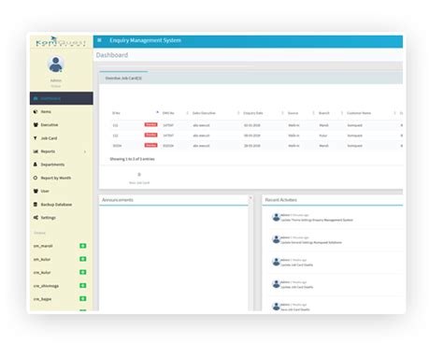Open the Departments page
Image resolution: width=443 pixels, height=343 pixels.
[x=62, y=164]
